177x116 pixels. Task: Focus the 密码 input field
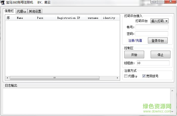pos(152,33)
